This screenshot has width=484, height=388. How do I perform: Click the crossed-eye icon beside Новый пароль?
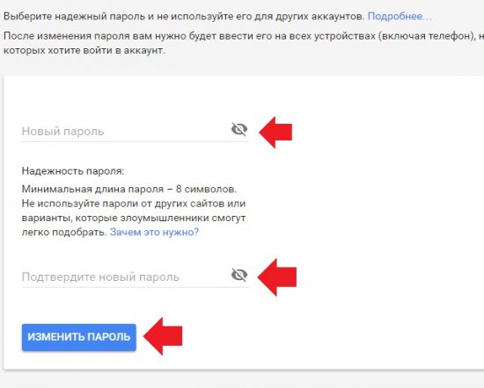pyautogui.click(x=239, y=129)
